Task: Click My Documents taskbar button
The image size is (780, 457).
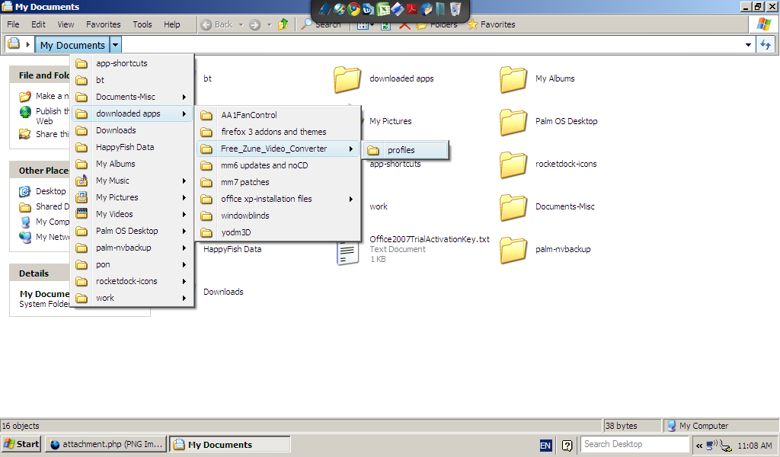Action: point(230,444)
